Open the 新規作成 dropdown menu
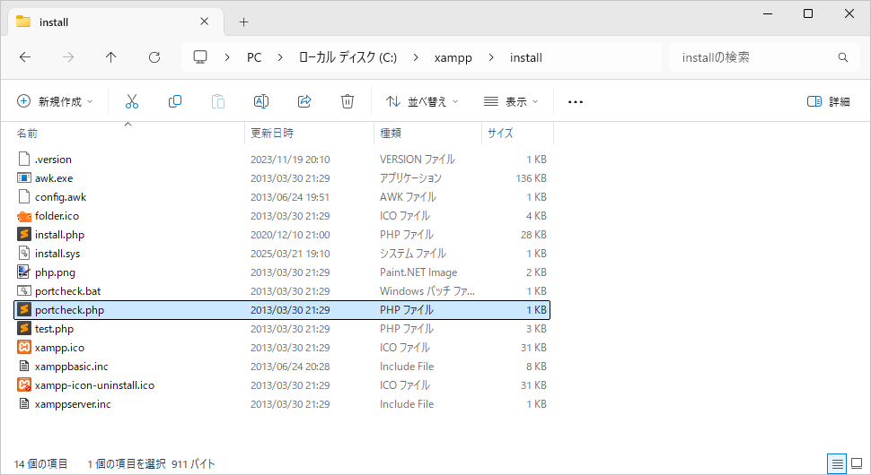Viewport: 871px width, 475px height. point(55,102)
